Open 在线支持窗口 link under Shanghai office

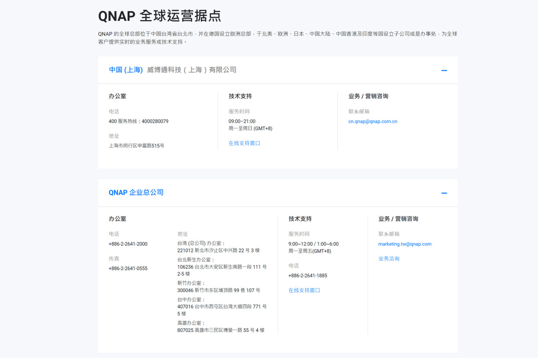[245, 143]
